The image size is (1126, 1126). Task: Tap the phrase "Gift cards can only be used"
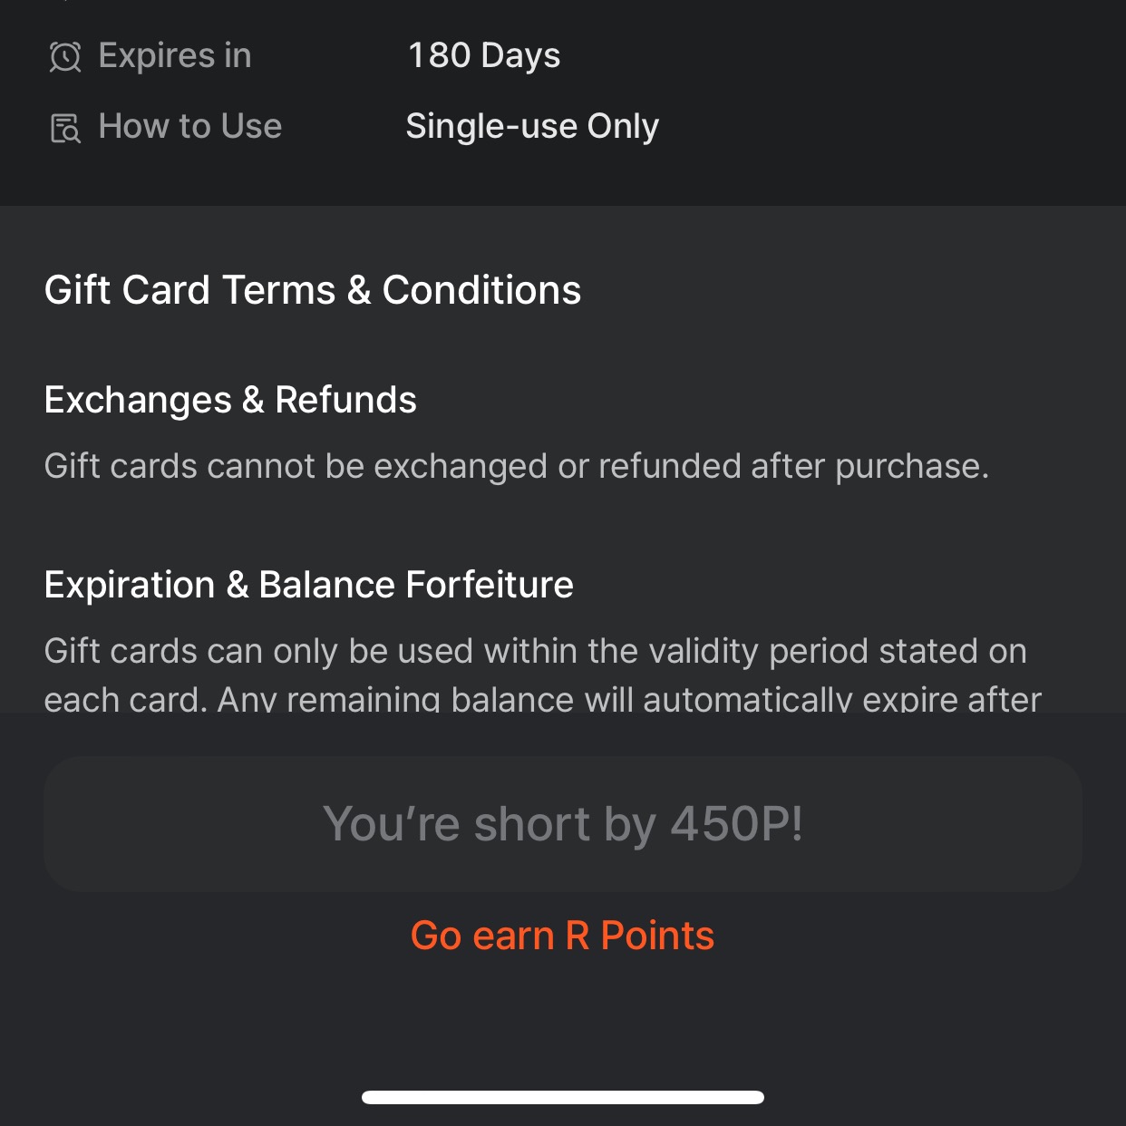point(258,651)
